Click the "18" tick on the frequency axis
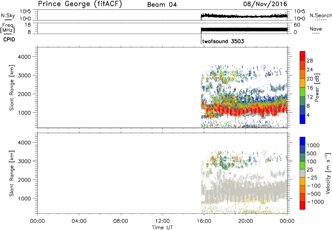Screen dimensions: 332x230 [28, 25]
